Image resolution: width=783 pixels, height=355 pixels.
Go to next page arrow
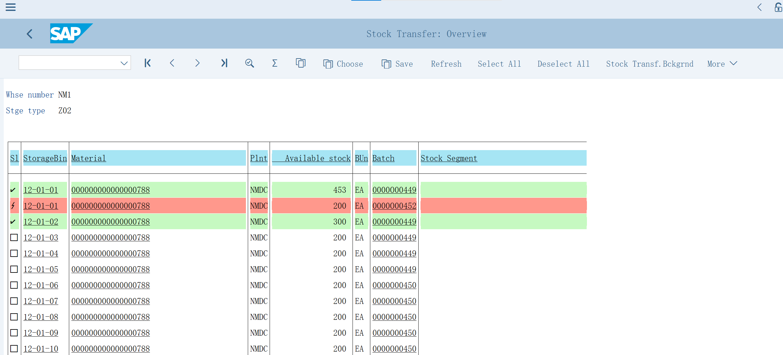tap(197, 63)
